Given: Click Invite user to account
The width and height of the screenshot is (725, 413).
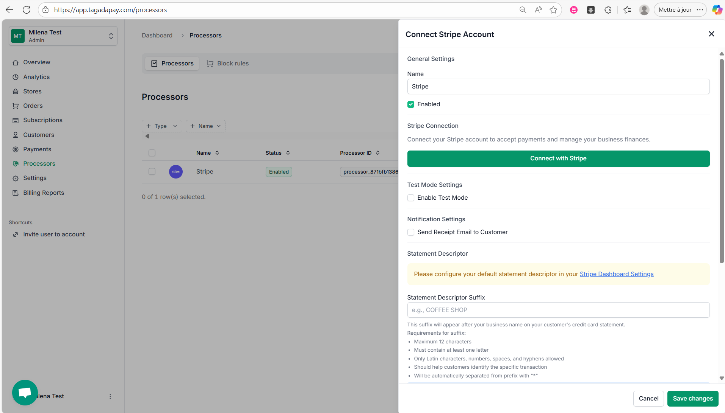Looking at the screenshot, I should point(54,234).
